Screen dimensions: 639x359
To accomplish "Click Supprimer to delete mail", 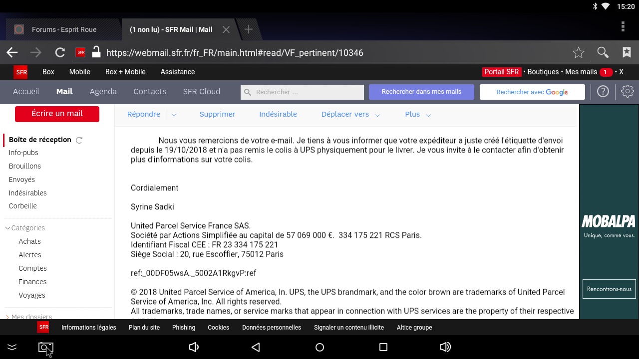I will pyautogui.click(x=217, y=114).
